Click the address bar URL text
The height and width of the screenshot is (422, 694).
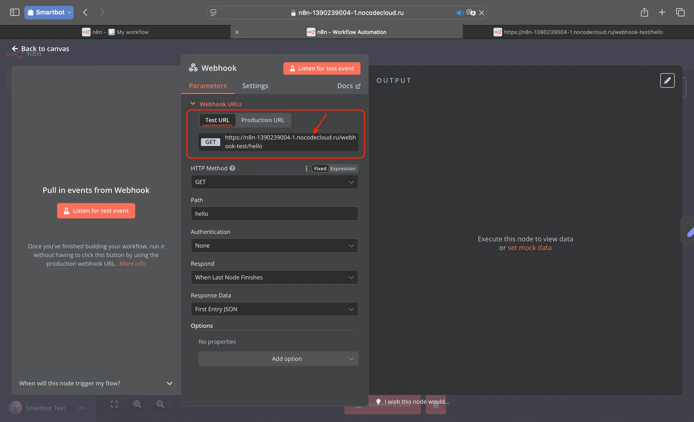[351, 13]
